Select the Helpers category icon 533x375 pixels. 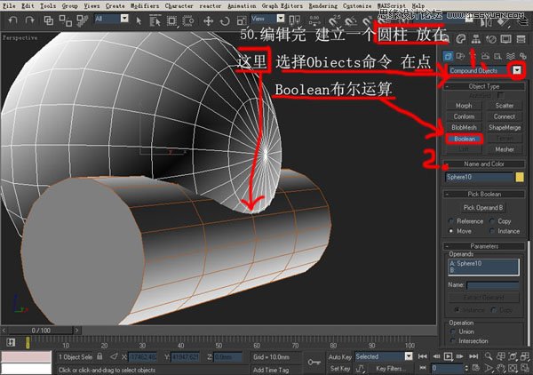click(x=497, y=56)
